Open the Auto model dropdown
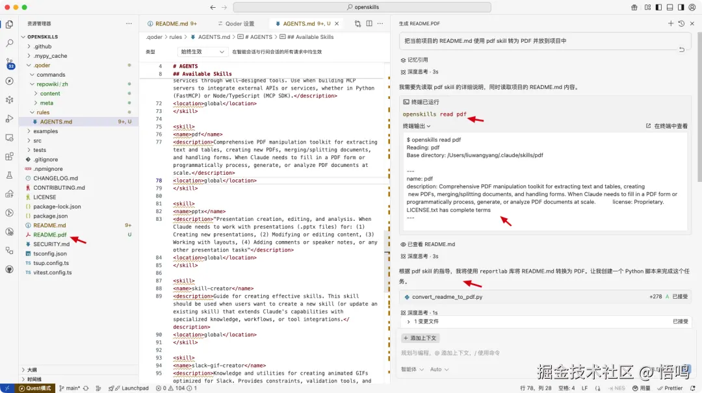This screenshot has height=393, width=702. click(439, 369)
